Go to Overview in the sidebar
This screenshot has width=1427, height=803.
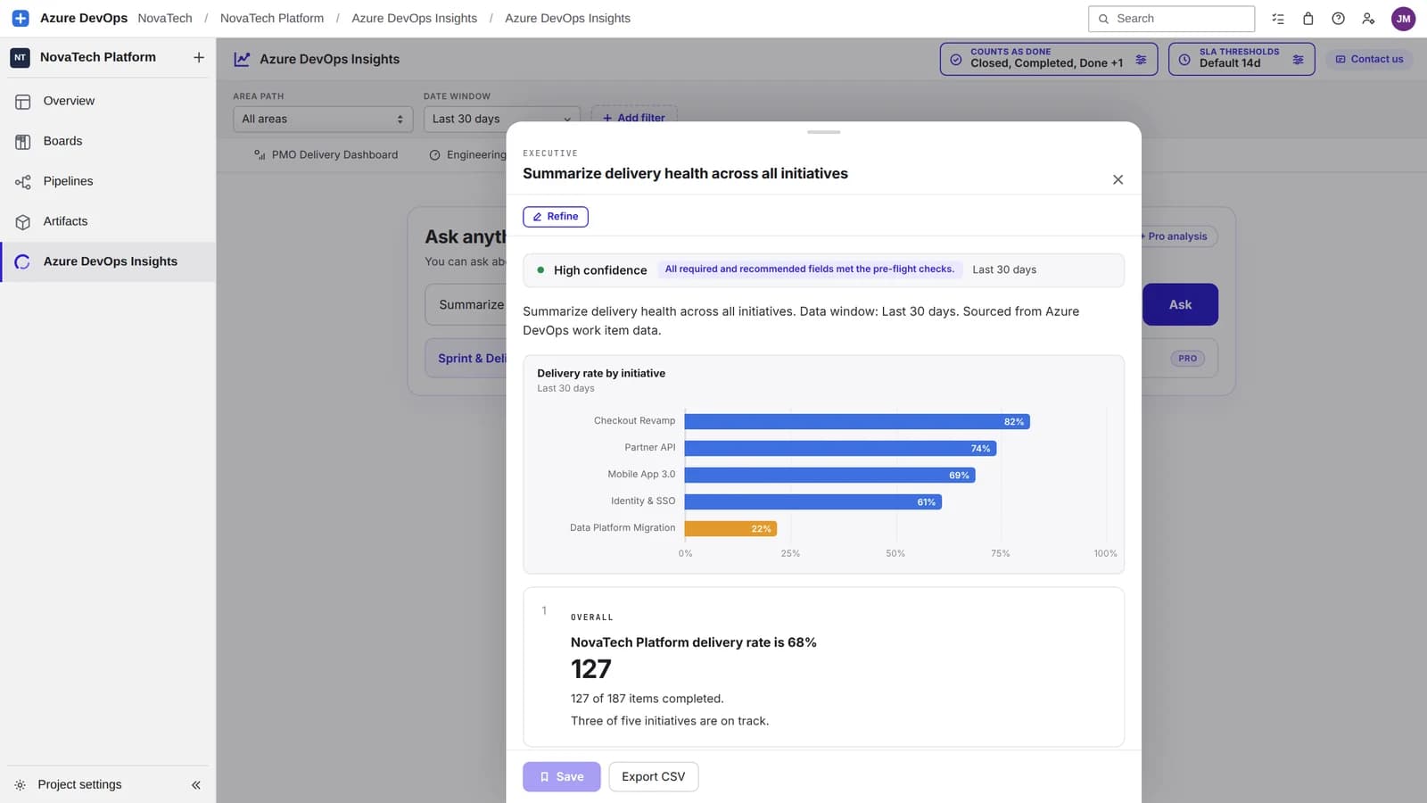[x=108, y=101]
